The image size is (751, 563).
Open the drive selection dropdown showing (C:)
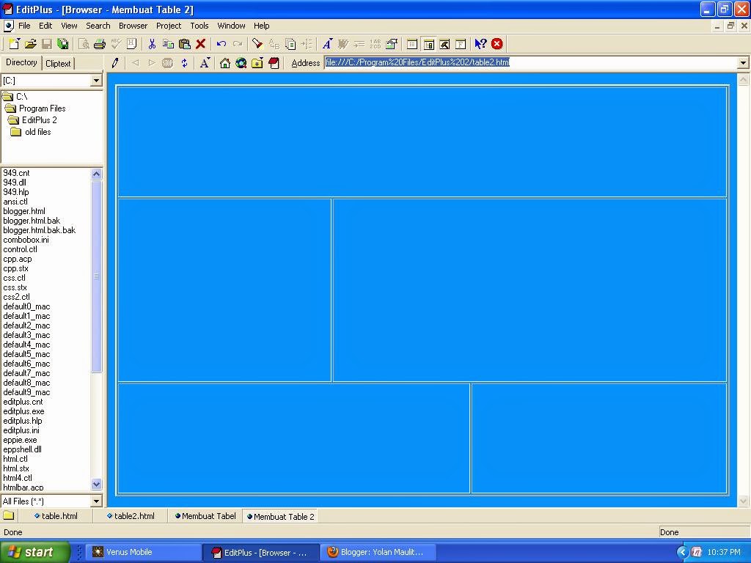pos(95,81)
